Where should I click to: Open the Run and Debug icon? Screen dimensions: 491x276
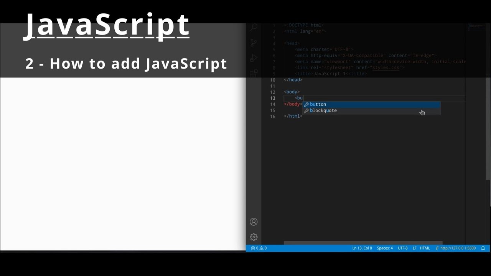(x=254, y=58)
